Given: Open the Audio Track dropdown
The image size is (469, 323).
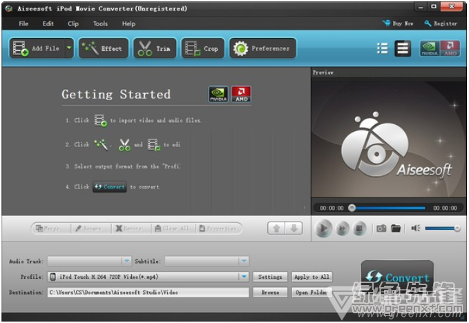Looking at the screenshot, I should [x=89, y=261].
